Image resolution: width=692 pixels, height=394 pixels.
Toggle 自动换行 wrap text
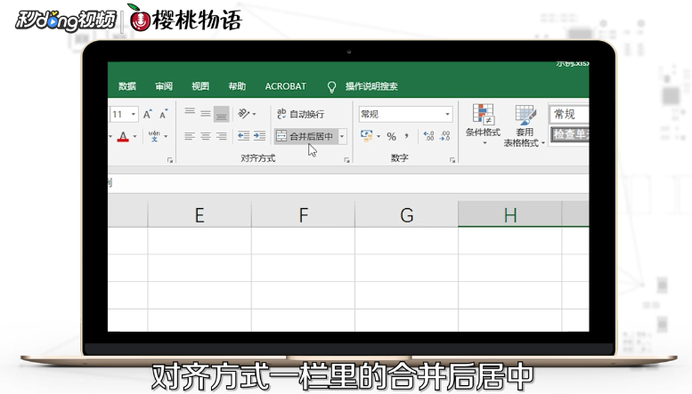coord(301,114)
